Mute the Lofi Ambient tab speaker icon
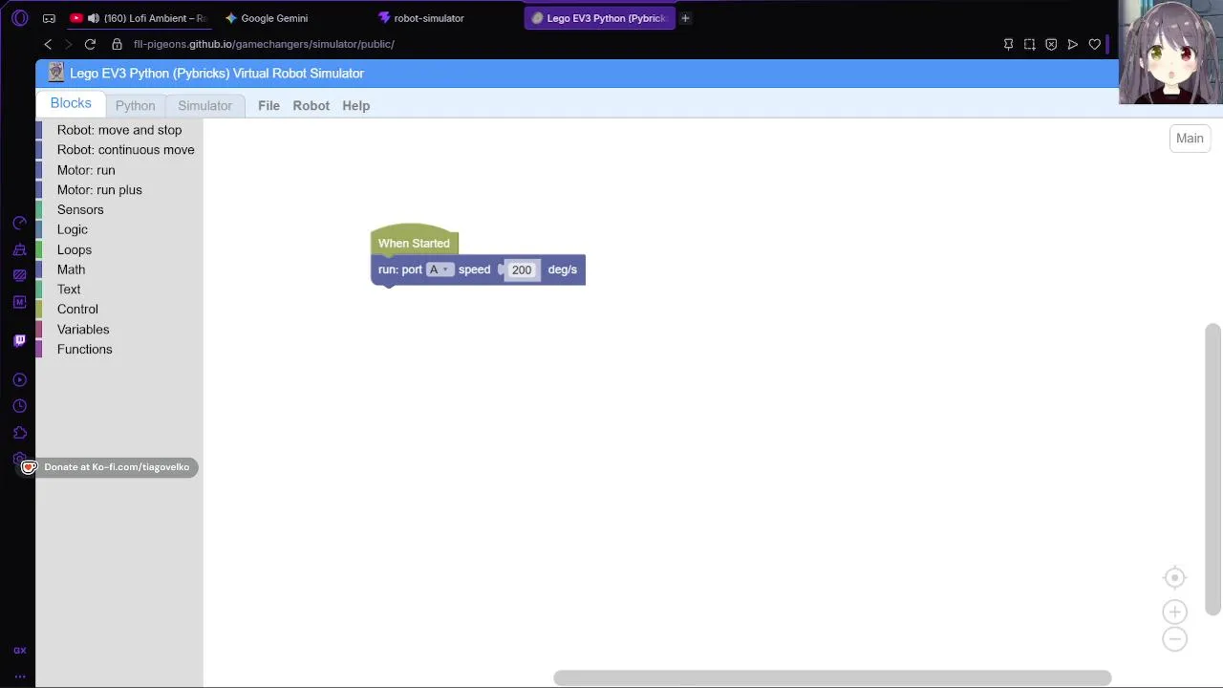 [x=93, y=18]
